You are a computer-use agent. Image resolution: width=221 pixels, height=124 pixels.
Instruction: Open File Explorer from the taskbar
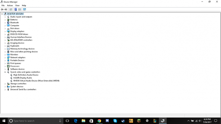[x=83, y=121]
